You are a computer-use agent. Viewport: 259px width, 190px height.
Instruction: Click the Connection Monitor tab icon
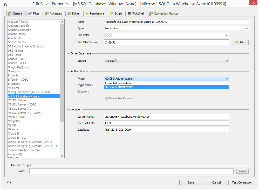click(x=151, y=13)
